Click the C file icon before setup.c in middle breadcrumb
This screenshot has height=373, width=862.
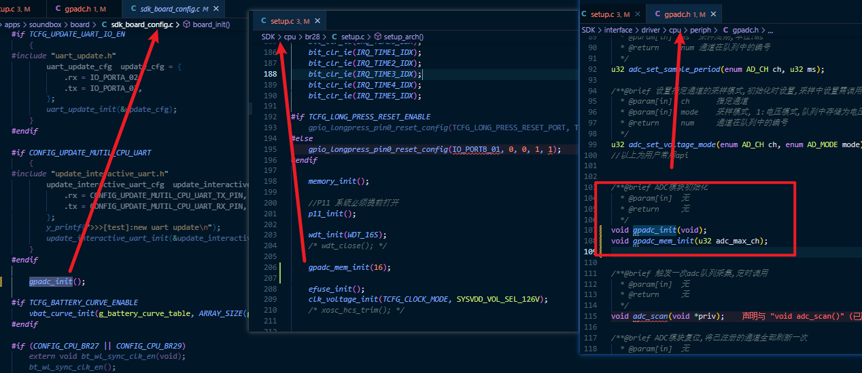click(334, 37)
